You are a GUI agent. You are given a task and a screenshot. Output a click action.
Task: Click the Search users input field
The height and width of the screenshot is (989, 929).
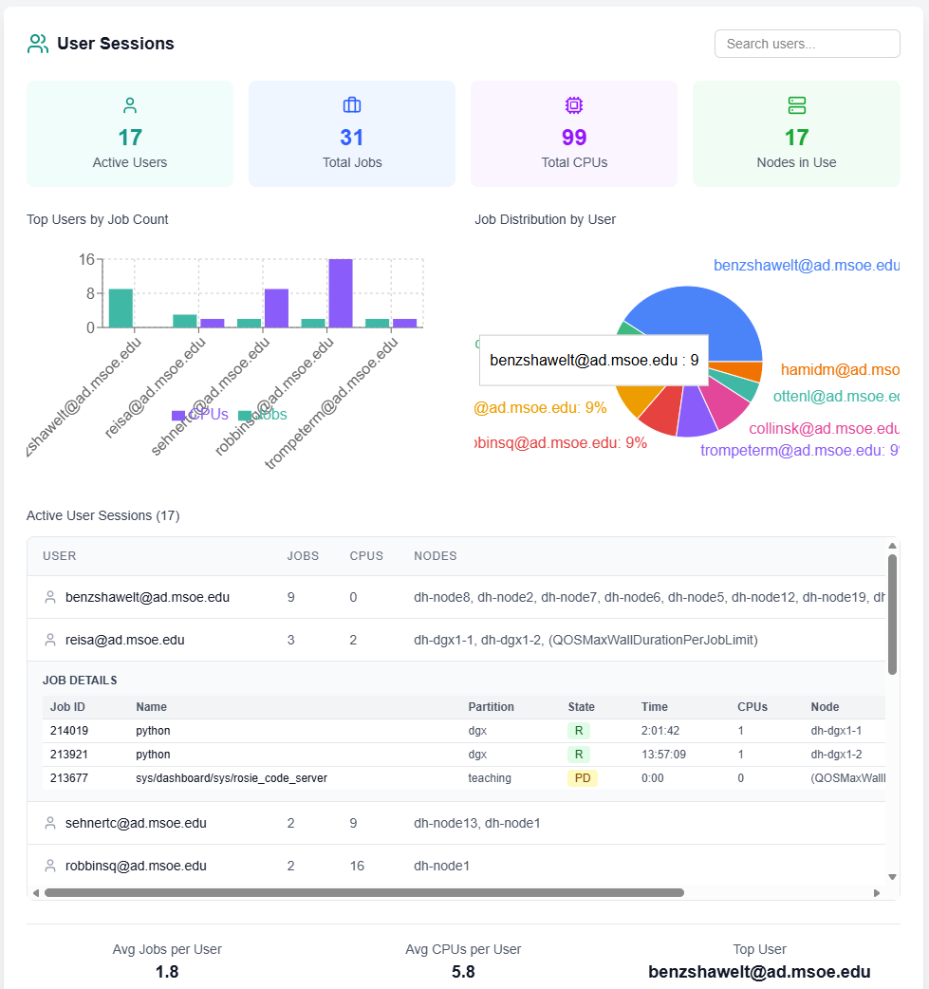(x=807, y=44)
